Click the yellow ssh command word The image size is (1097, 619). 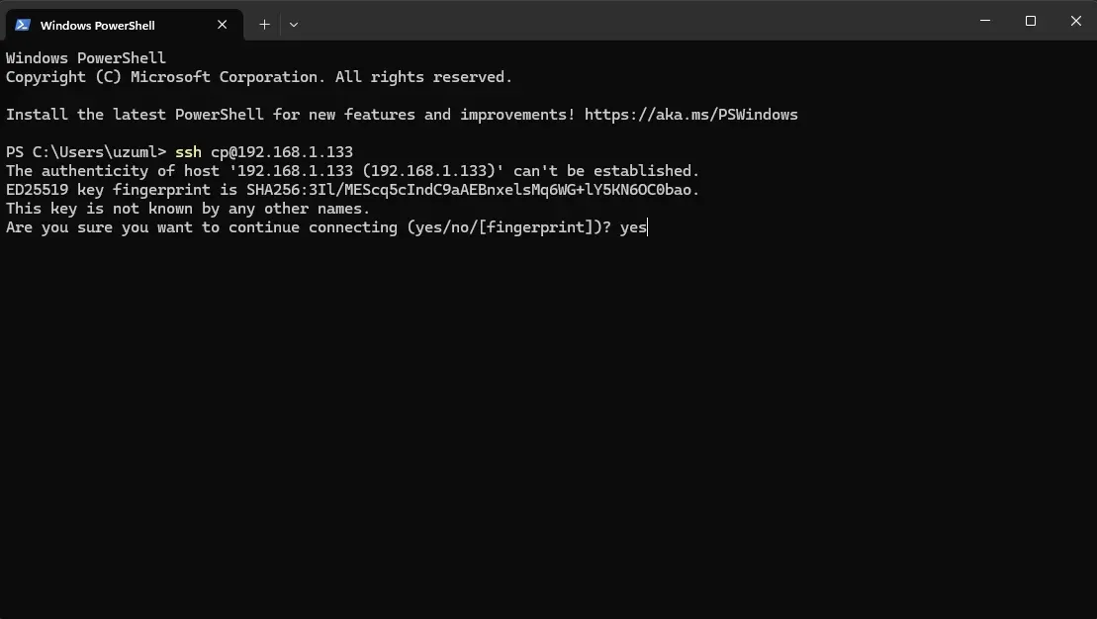[188, 151]
